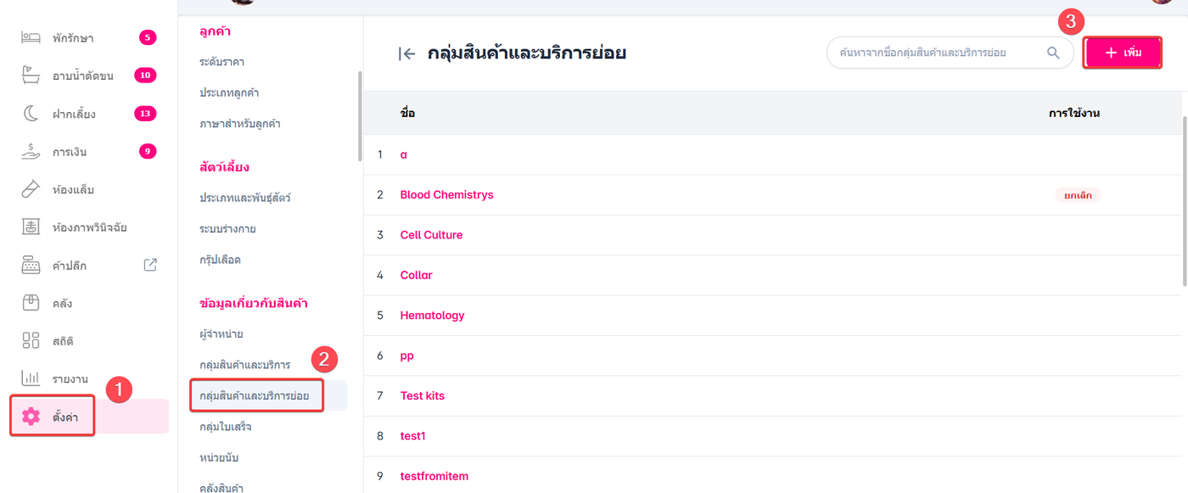
Task: Collapse the settings panel with arrow icon
Action: coord(407,53)
